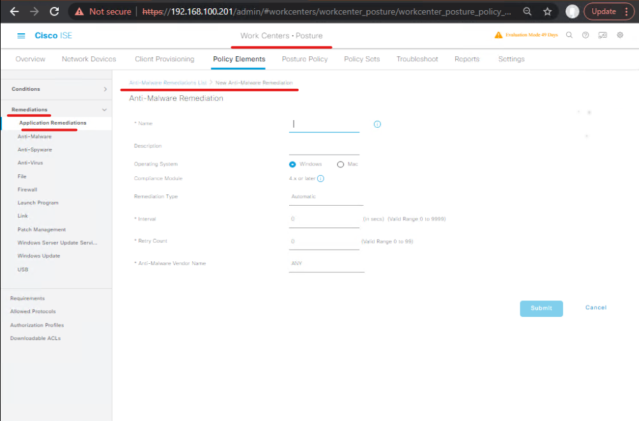Open Authorization Profiles in the sidebar
Screen dimensions: 639x421
(x=37, y=325)
